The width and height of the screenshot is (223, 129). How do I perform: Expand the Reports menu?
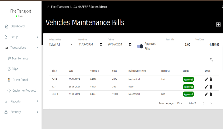[21, 101]
